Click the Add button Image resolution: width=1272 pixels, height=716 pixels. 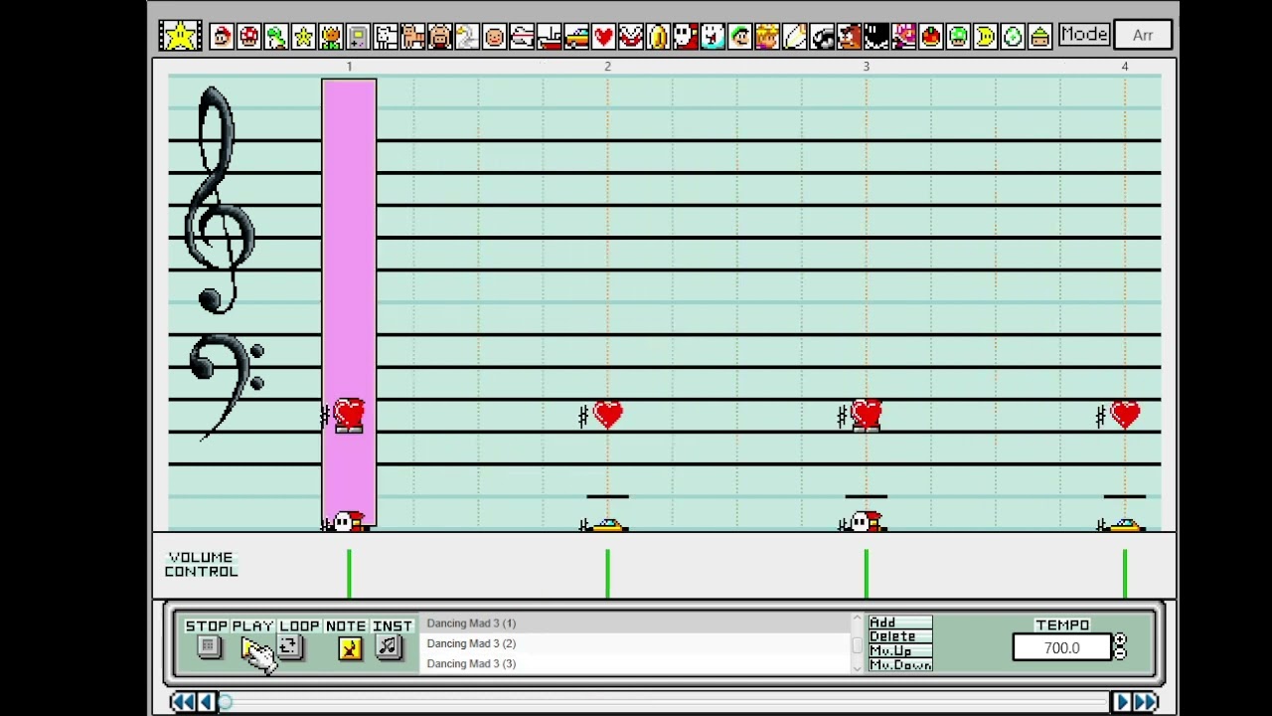click(900, 623)
